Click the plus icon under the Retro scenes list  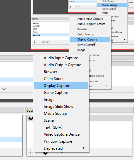pos(34,42)
